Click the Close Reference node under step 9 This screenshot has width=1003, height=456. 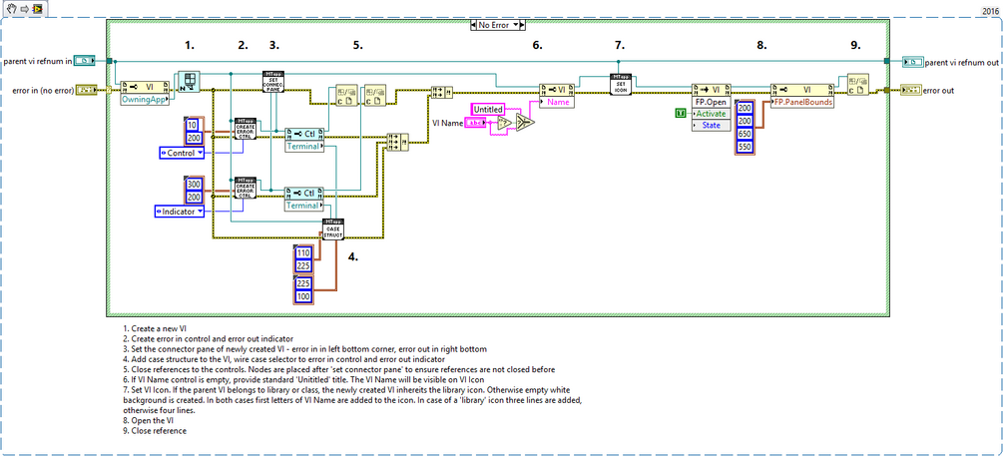click(858, 84)
